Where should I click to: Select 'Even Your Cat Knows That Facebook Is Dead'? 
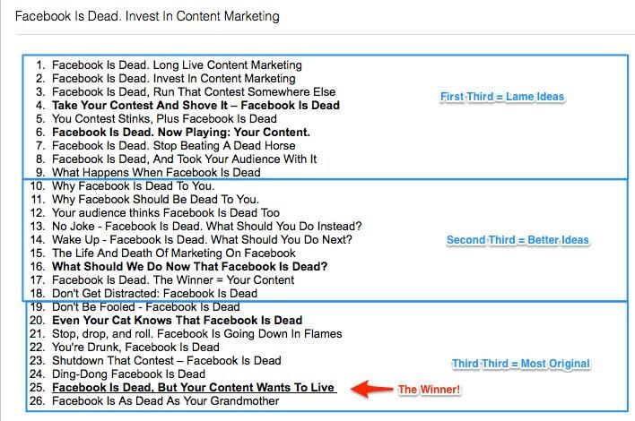pyautogui.click(x=177, y=320)
